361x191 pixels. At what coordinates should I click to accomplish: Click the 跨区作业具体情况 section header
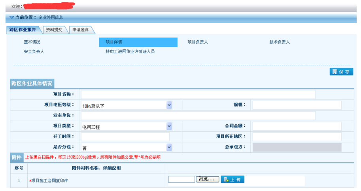point(32,84)
